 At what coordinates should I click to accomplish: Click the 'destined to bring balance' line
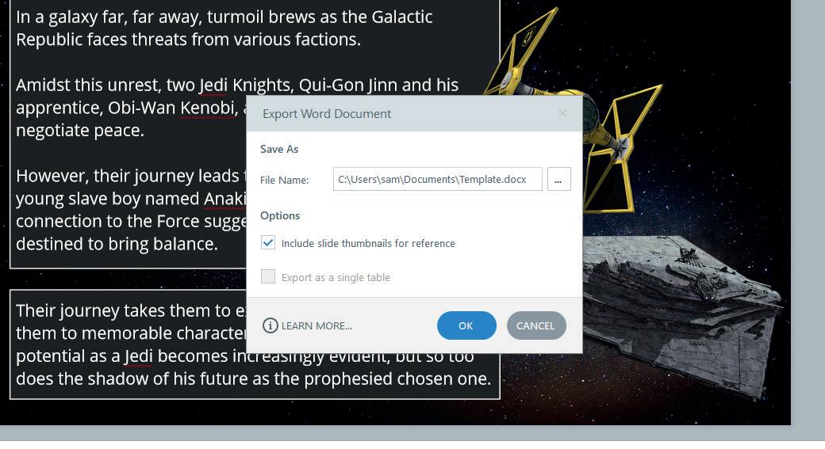click(117, 244)
